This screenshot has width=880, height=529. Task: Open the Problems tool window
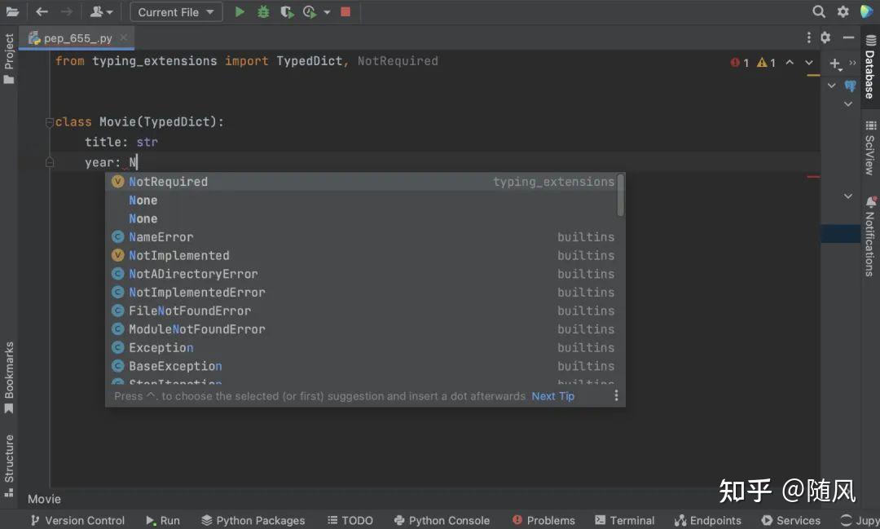coord(543,521)
